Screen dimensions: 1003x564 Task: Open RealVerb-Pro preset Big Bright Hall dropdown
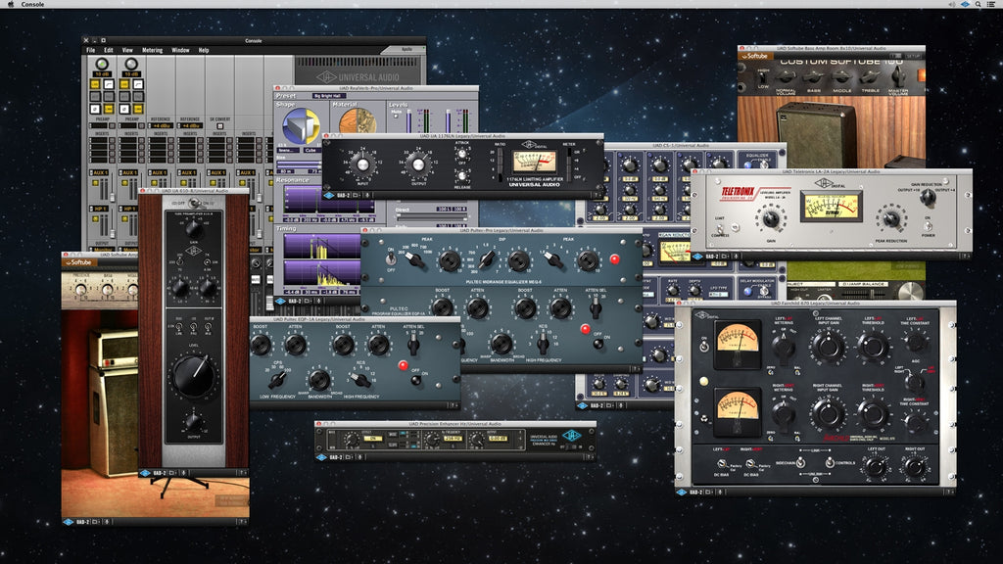[329, 96]
